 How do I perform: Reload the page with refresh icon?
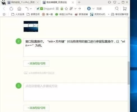click(x=11, y=9)
